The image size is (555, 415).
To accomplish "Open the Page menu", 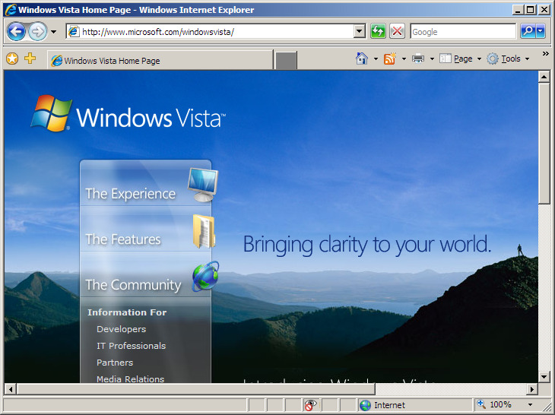I will click(x=460, y=59).
